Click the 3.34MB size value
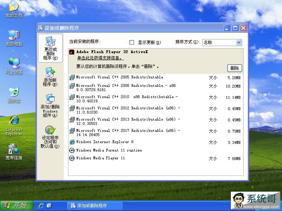Screen dimensions: 282x211 [234, 142]
